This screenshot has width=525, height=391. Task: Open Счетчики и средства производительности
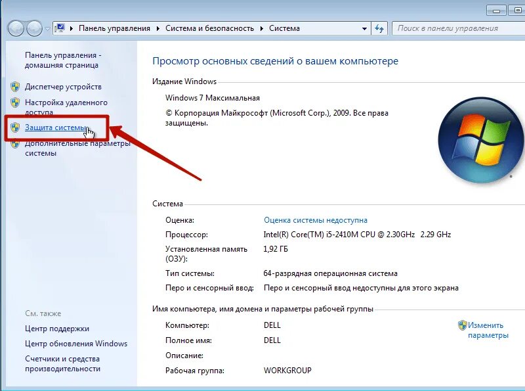click(62, 364)
